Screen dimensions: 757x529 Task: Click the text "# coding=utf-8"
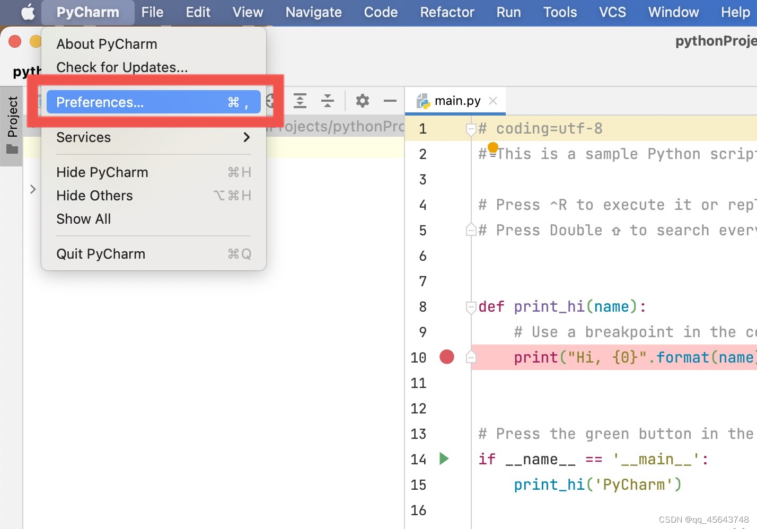coord(540,129)
